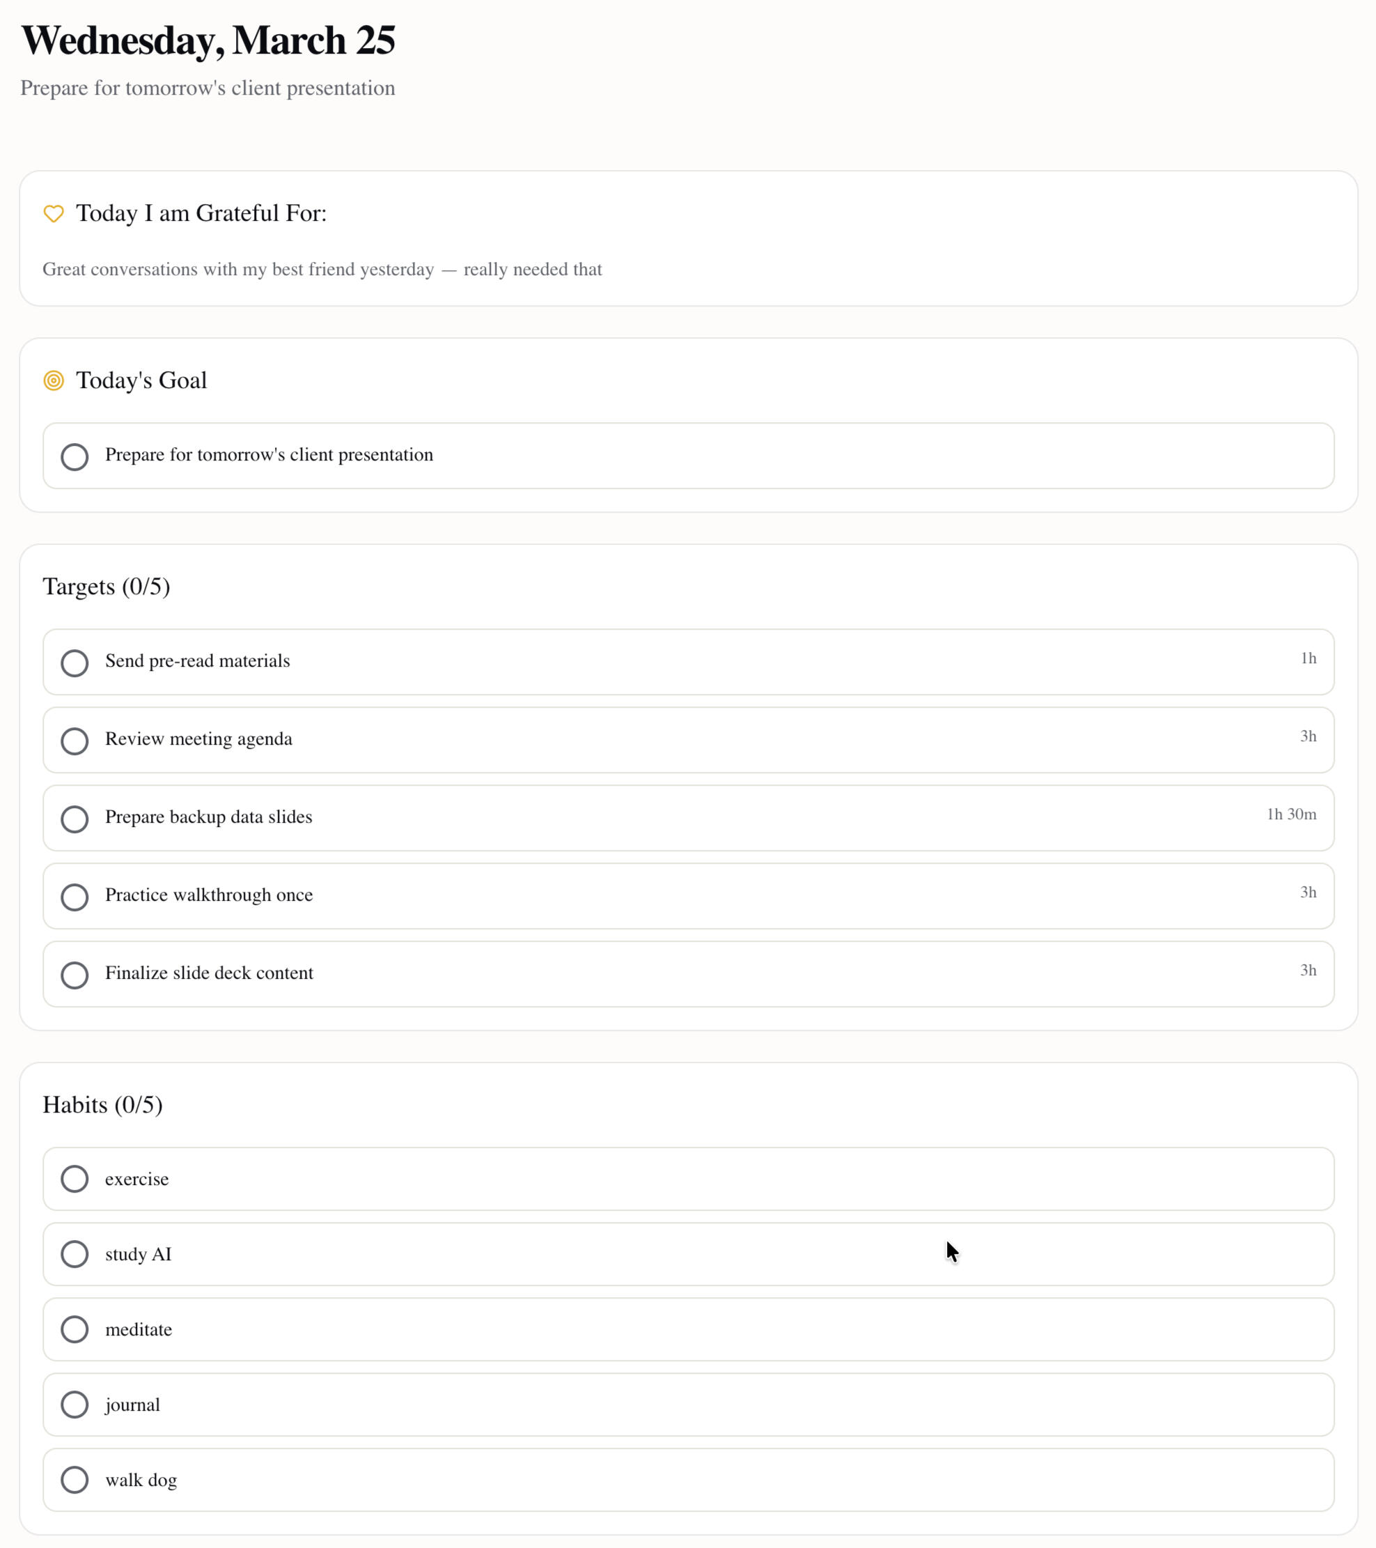Select the Habits (0/5) heading
Screen dimensions: 1376x1548
click(102, 1104)
